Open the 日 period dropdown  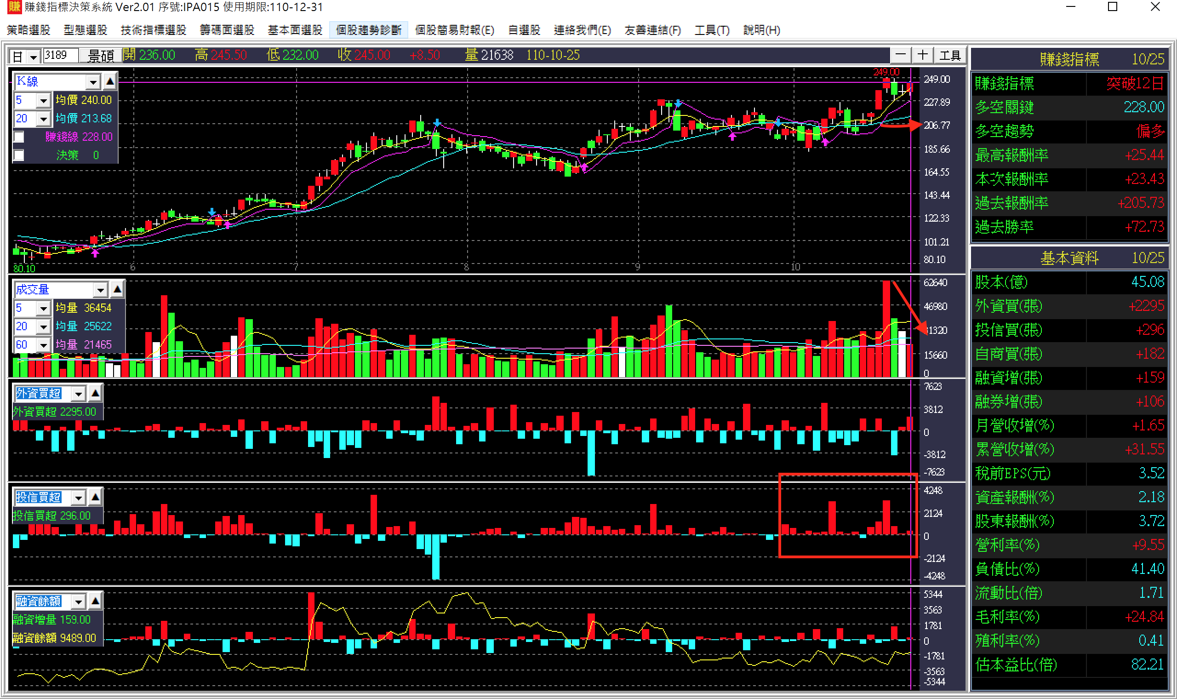[x=33, y=57]
